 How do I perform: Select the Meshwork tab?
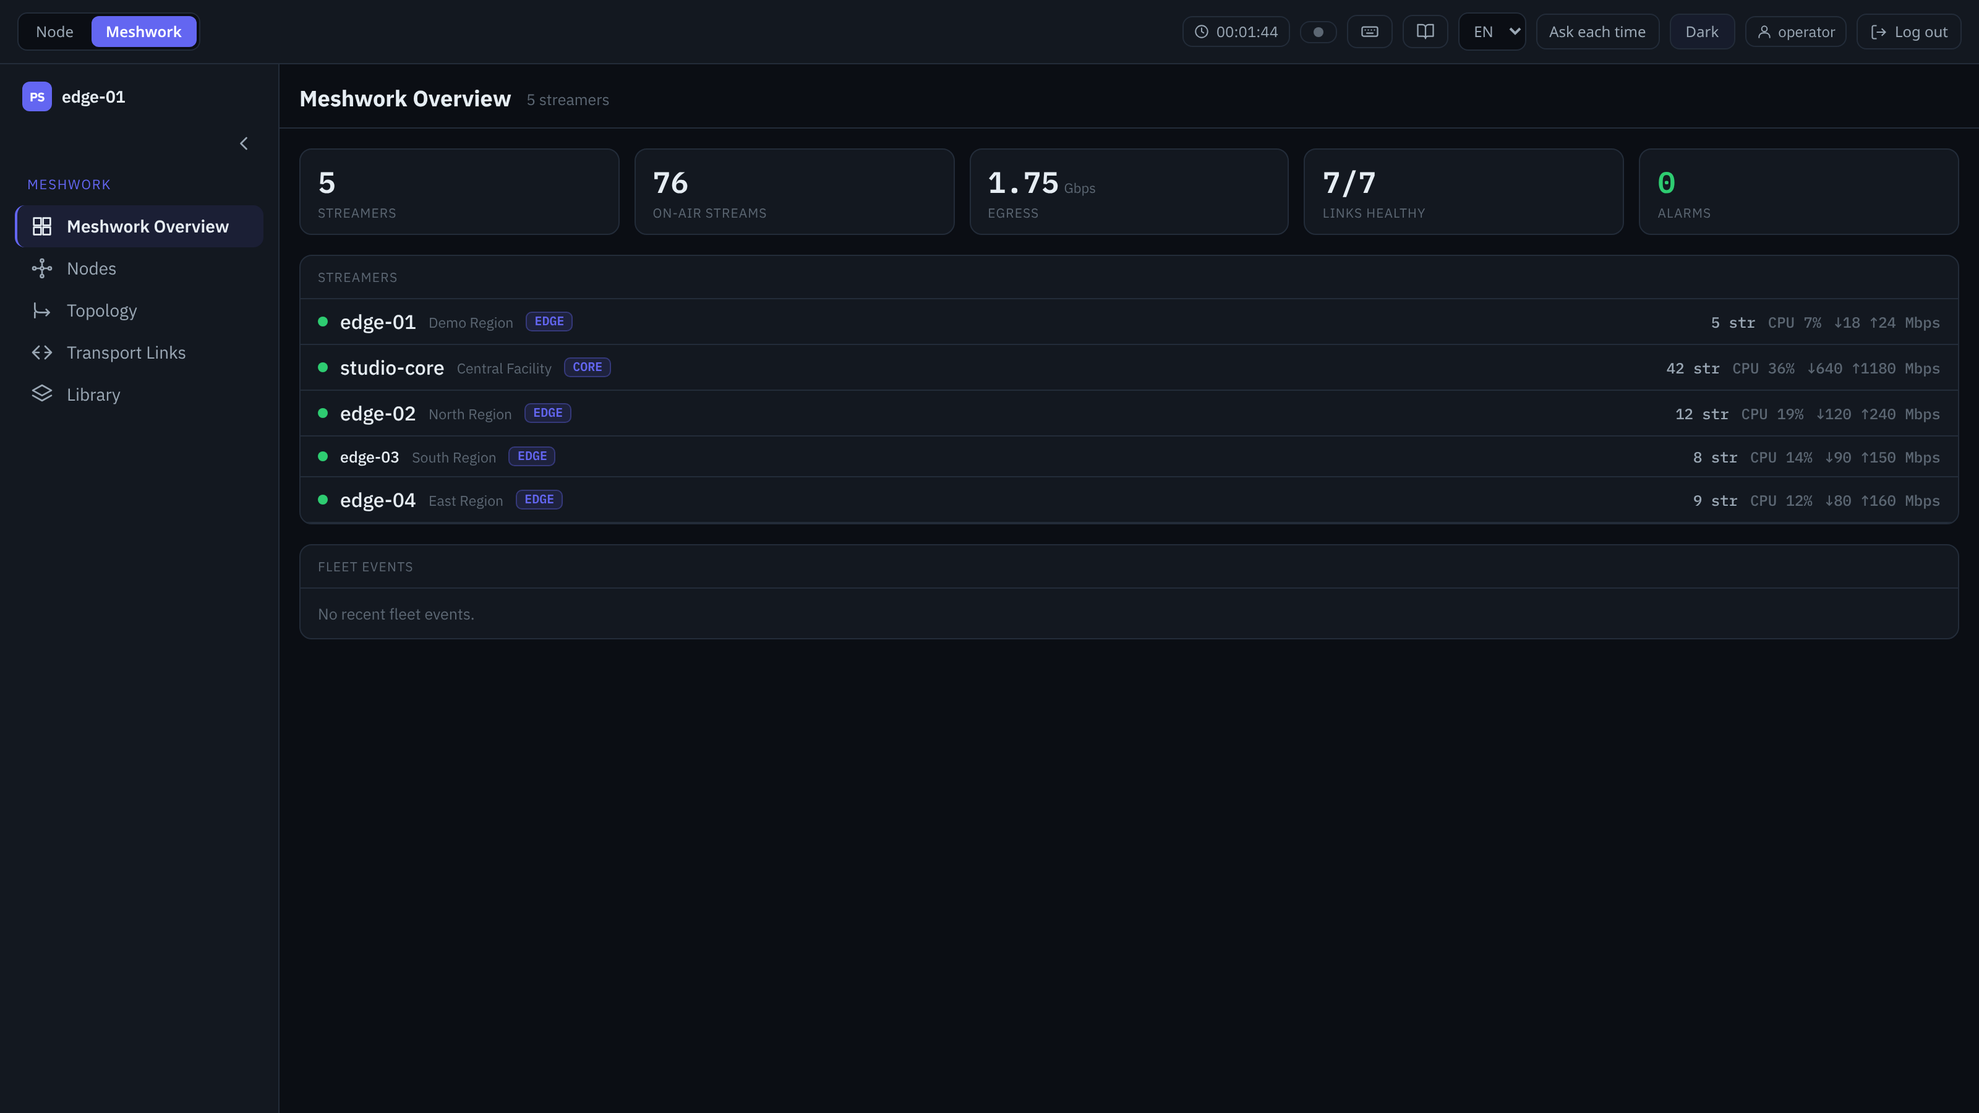pyautogui.click(x=143, y=32)
